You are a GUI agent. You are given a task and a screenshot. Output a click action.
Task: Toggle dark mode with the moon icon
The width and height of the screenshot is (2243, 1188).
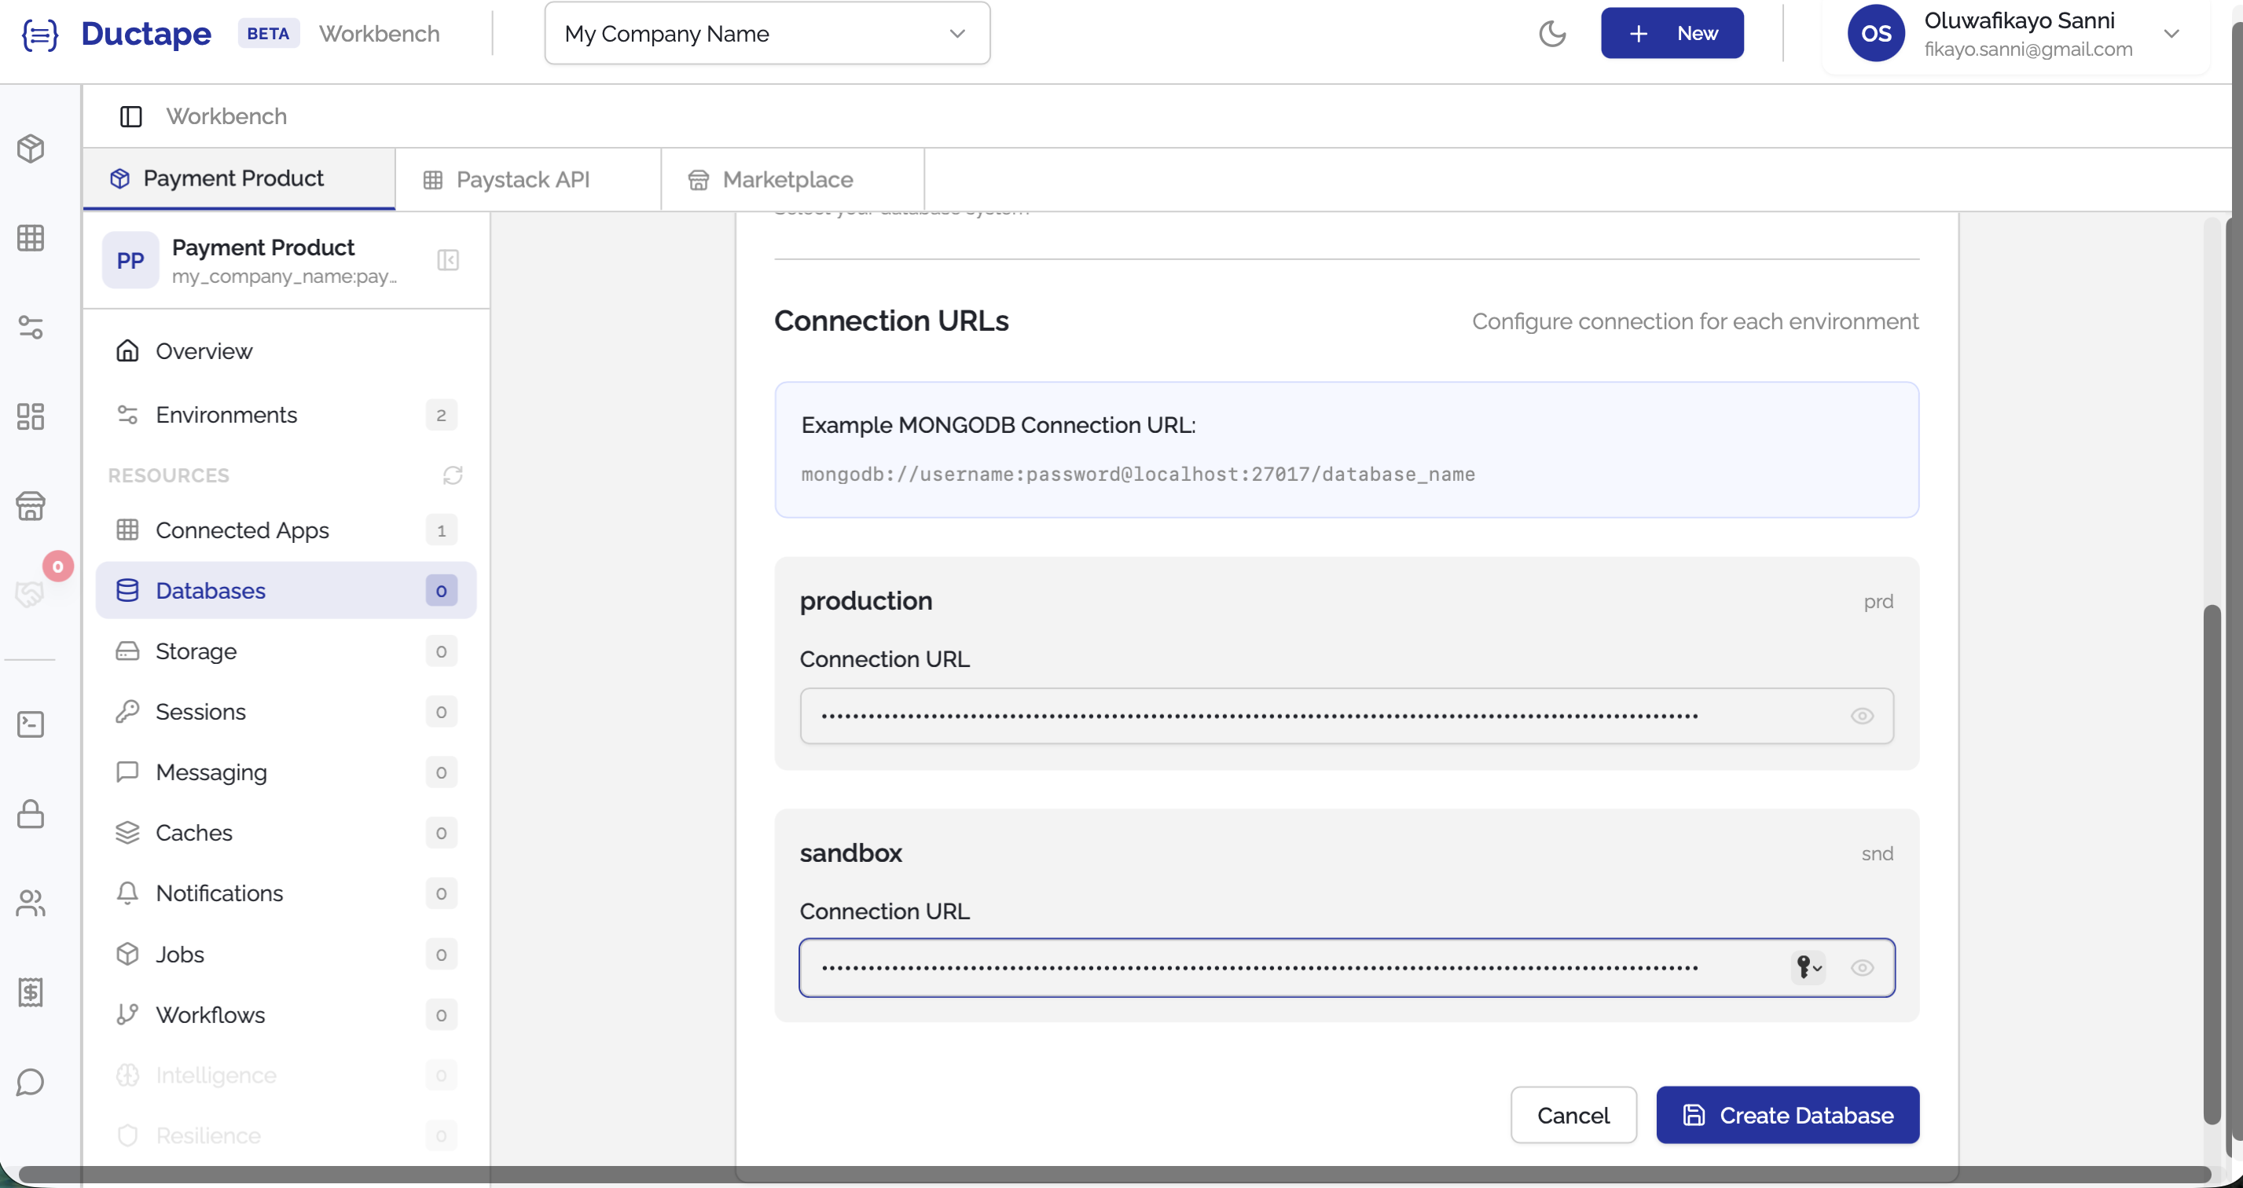[1554, 34]
